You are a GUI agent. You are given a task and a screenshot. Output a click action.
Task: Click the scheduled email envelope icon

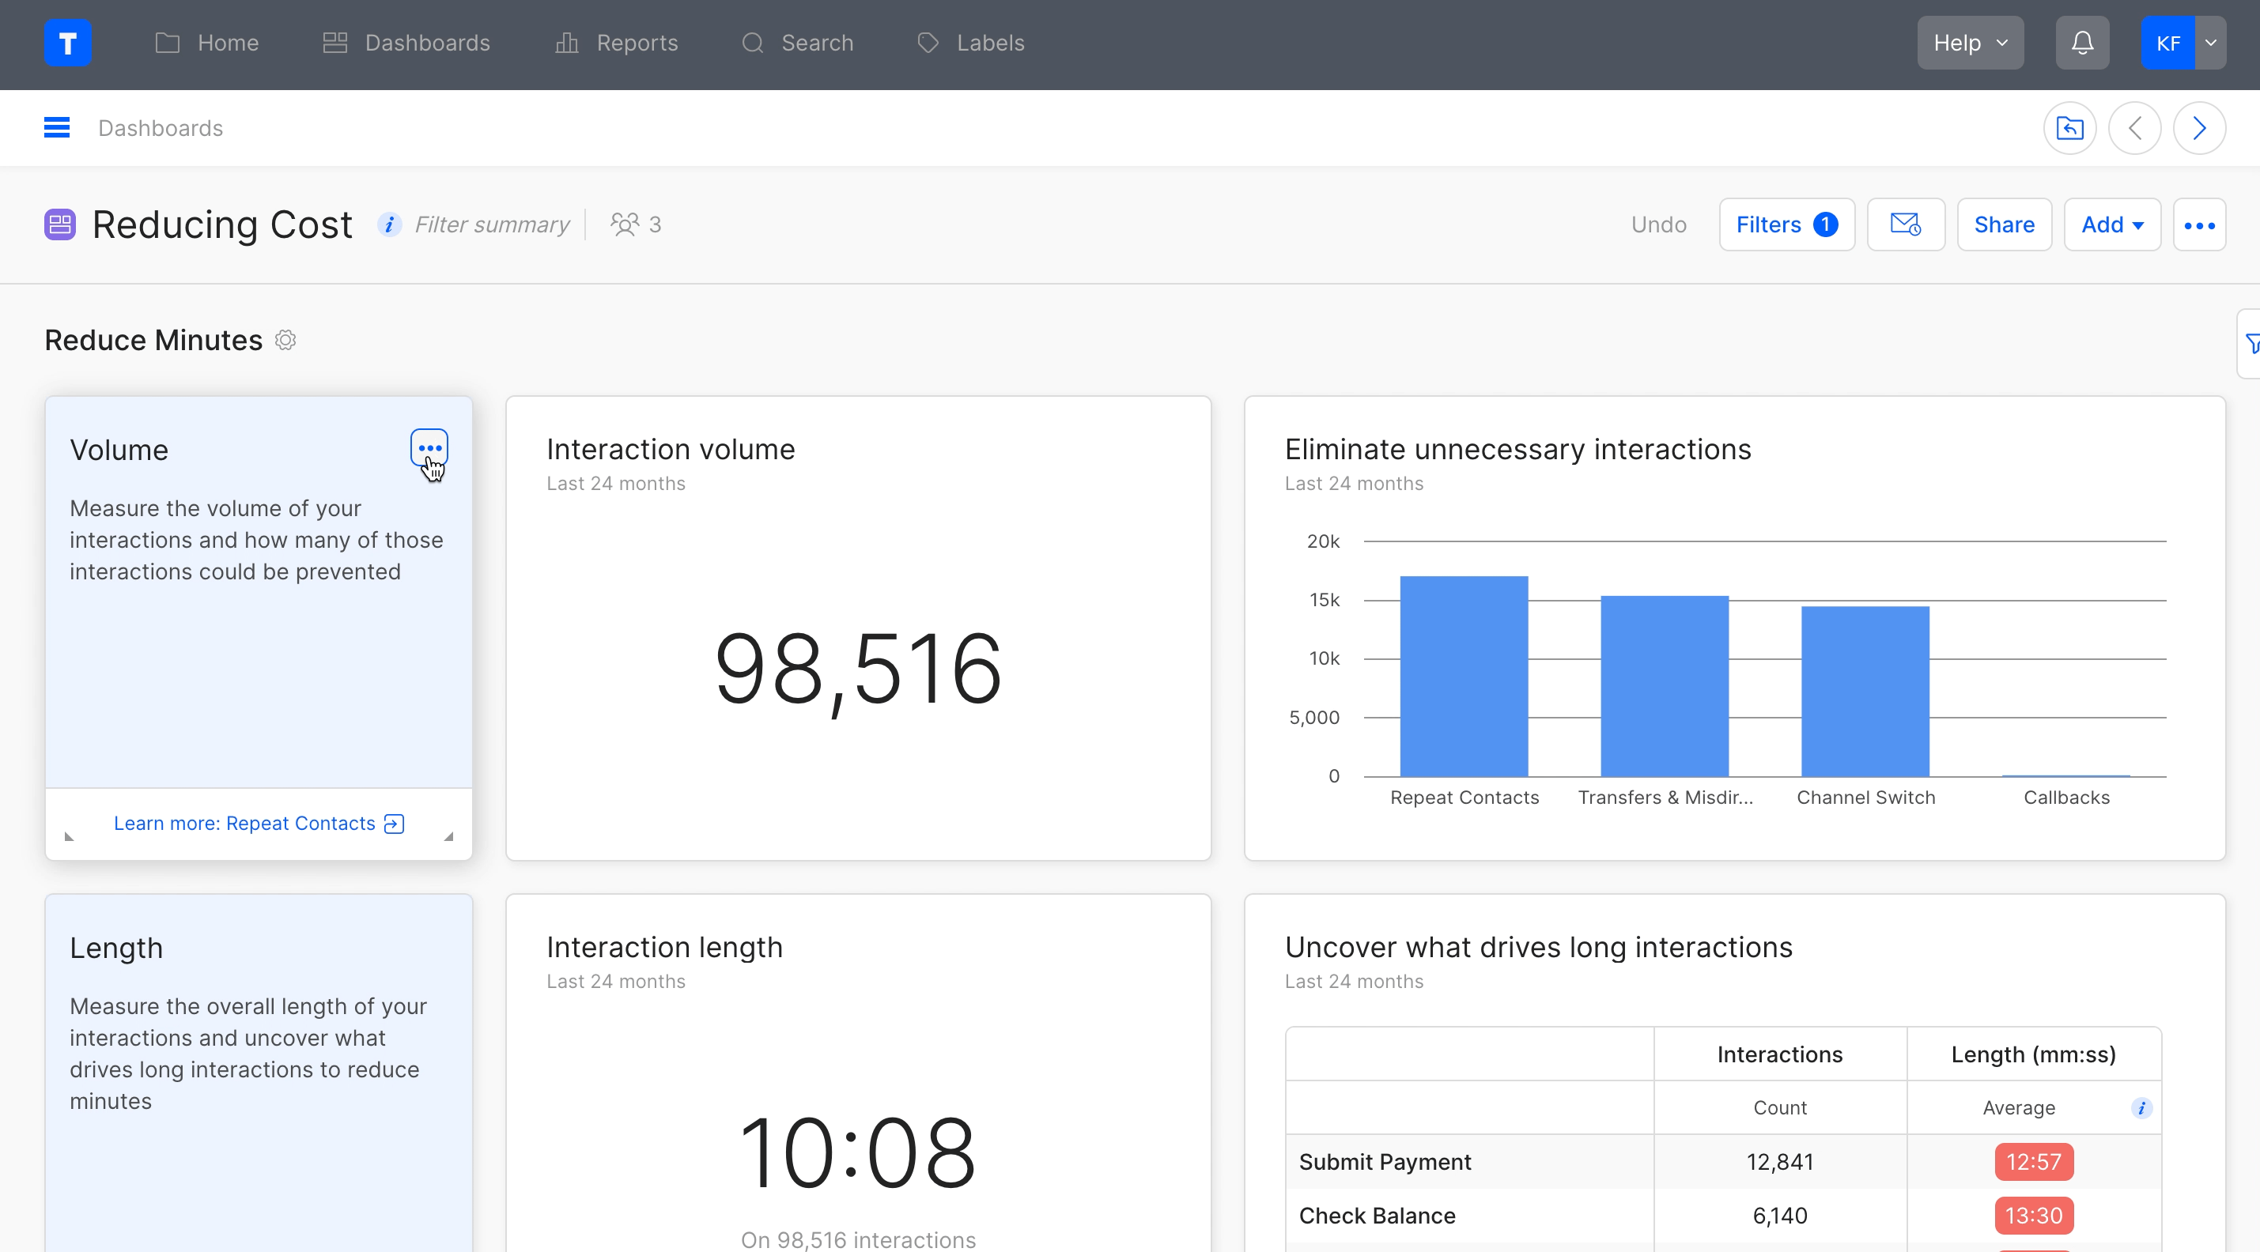click(1905, 224)
